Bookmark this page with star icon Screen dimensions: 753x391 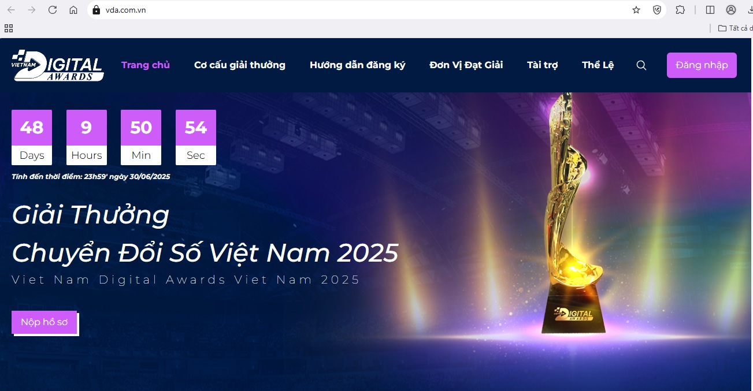(636, 10)
